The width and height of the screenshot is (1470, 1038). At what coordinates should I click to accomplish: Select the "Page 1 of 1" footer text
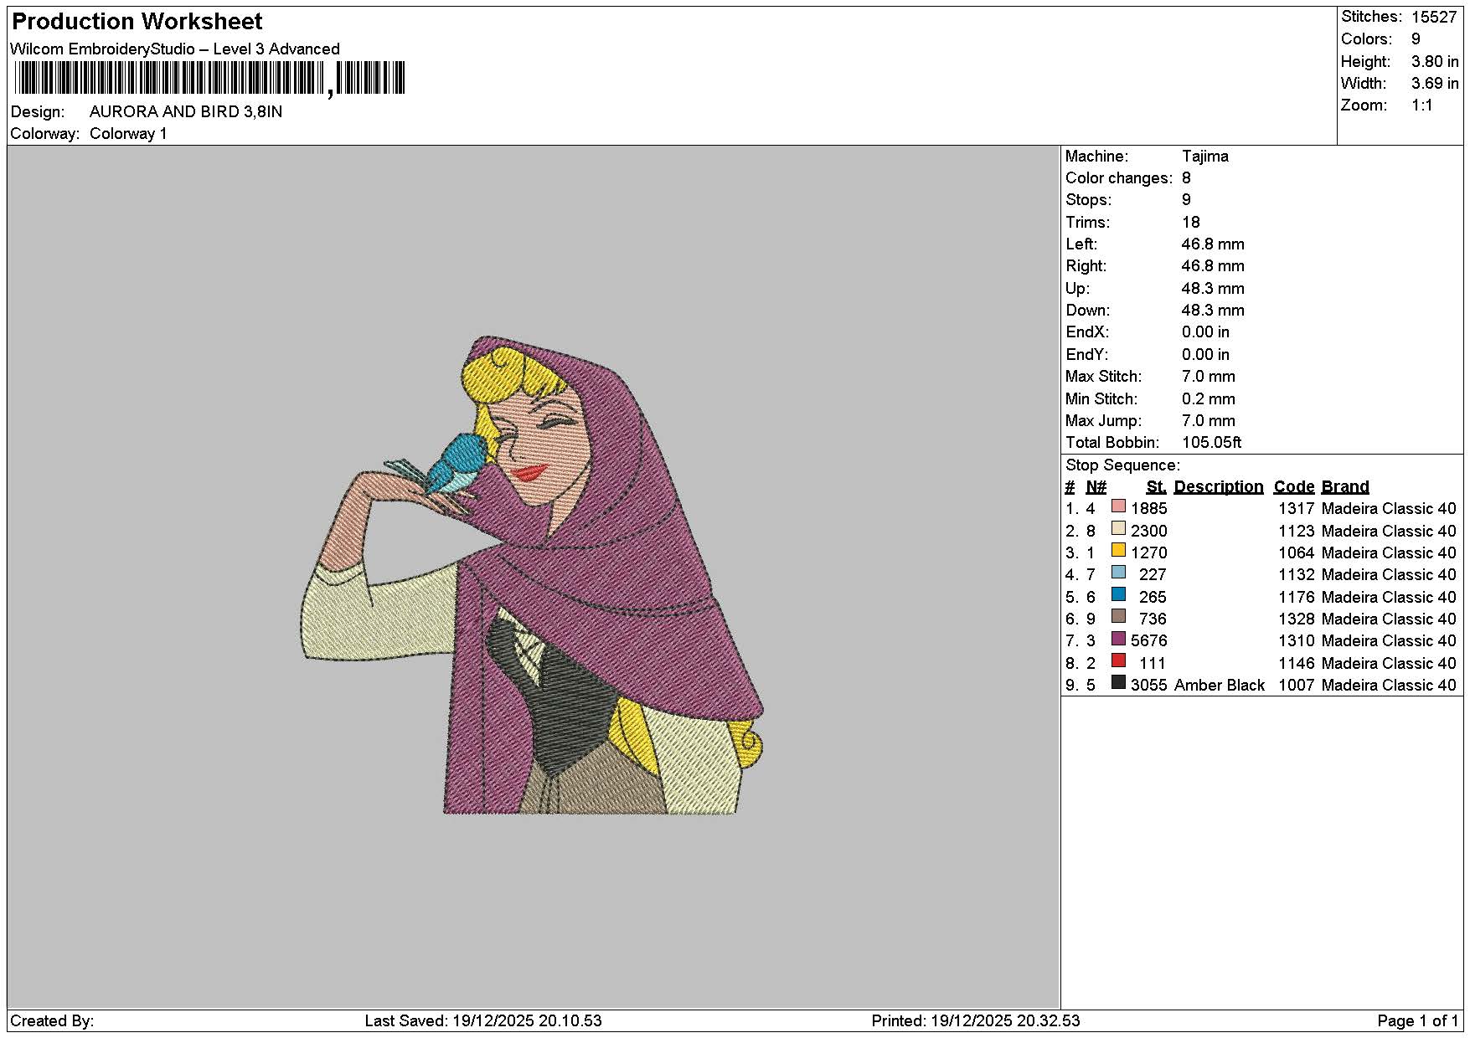(1418, 1021)
